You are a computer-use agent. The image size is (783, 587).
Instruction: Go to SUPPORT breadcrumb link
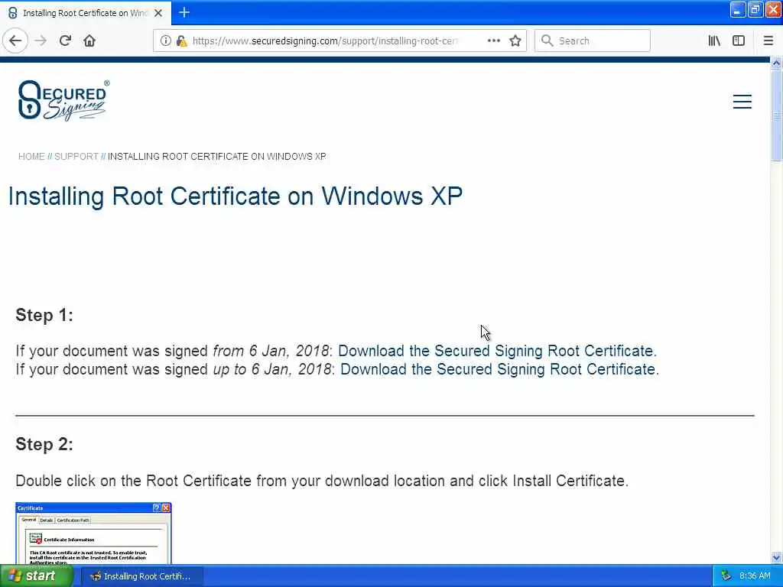tap(76, 157)
